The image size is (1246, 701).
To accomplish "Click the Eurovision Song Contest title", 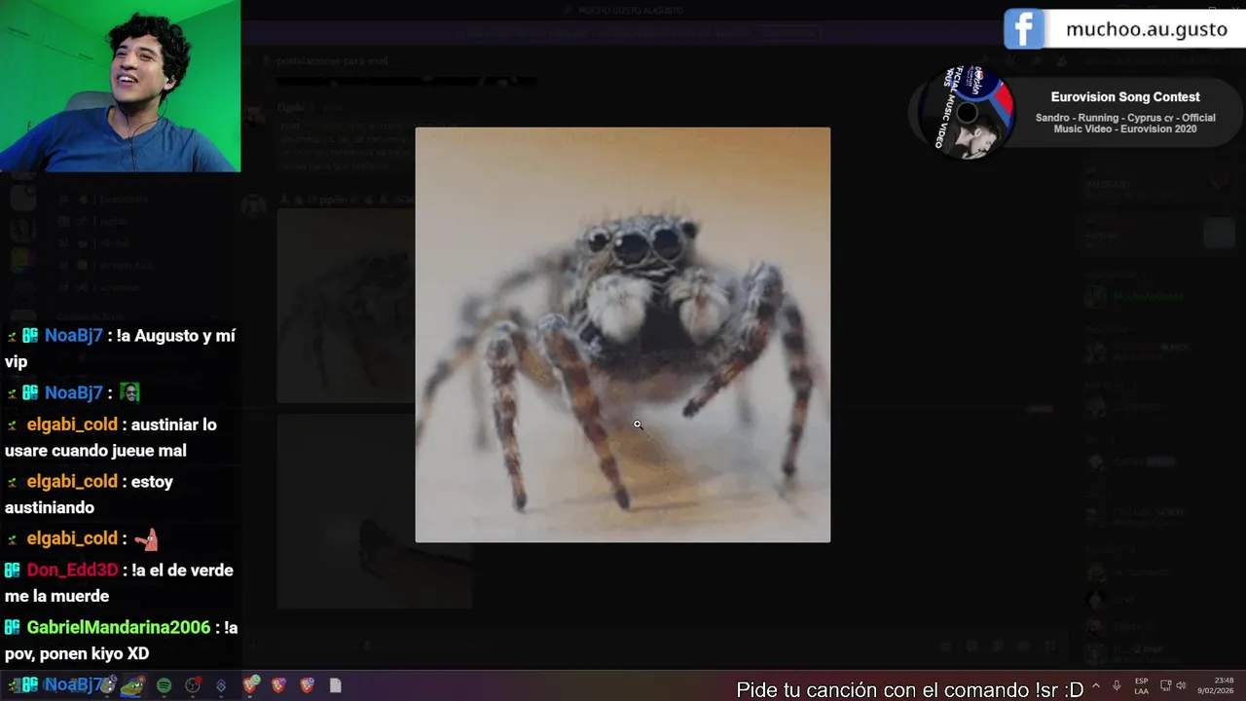I will point(1125,96).
